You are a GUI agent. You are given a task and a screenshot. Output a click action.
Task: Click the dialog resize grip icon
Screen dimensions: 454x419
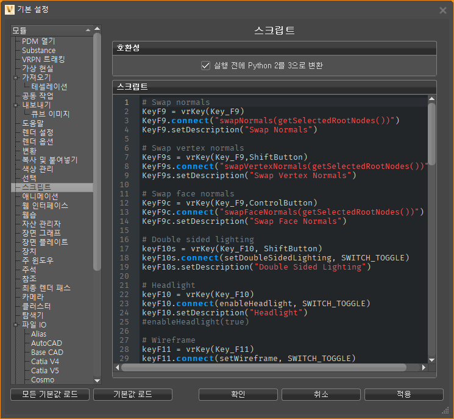tap(445, 410)
